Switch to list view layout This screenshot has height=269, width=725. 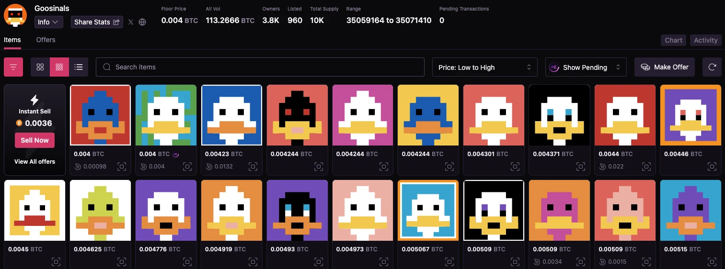click(79, 67)
